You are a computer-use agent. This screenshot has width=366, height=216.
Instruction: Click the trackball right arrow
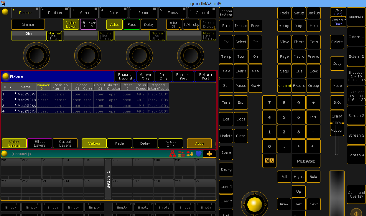tap(265, 205)
